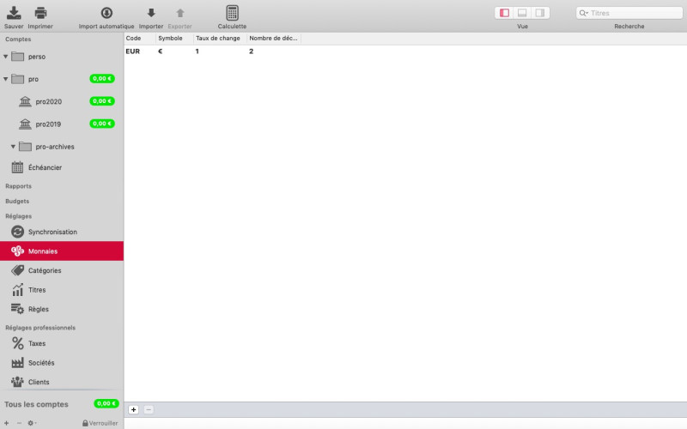Open Taxes under Réglages professionnels

click(x=37, y=343)
